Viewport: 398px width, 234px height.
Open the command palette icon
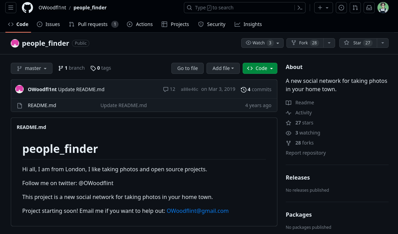coord(300,8)
